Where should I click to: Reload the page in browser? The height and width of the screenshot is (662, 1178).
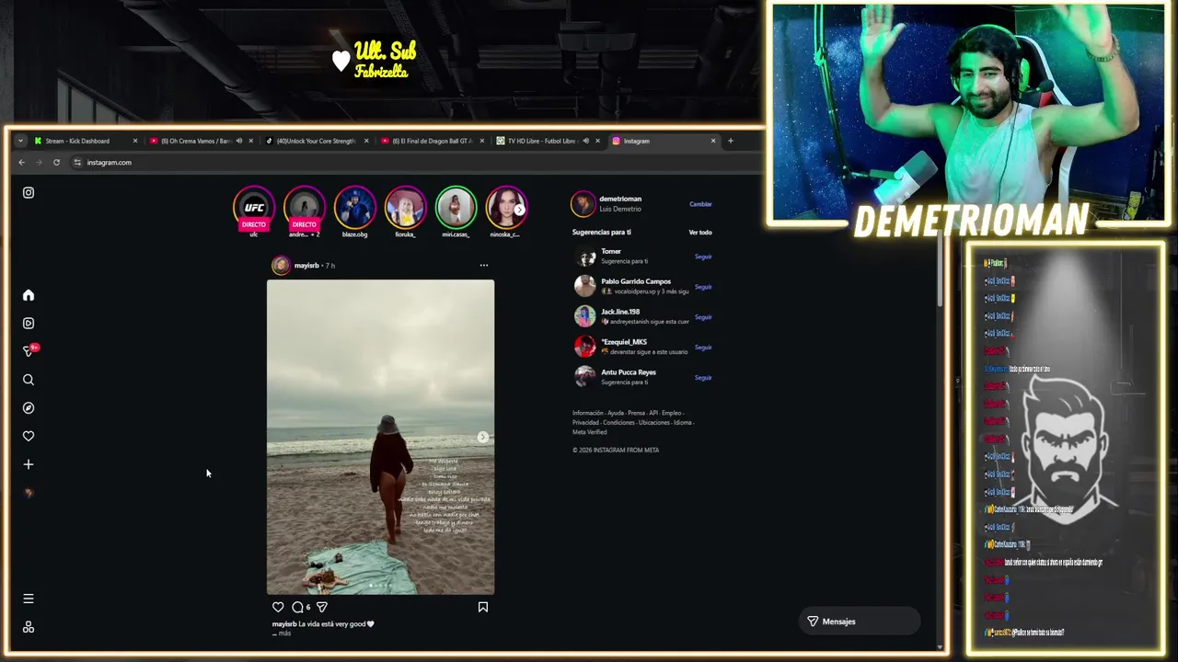tap(56, 163)
